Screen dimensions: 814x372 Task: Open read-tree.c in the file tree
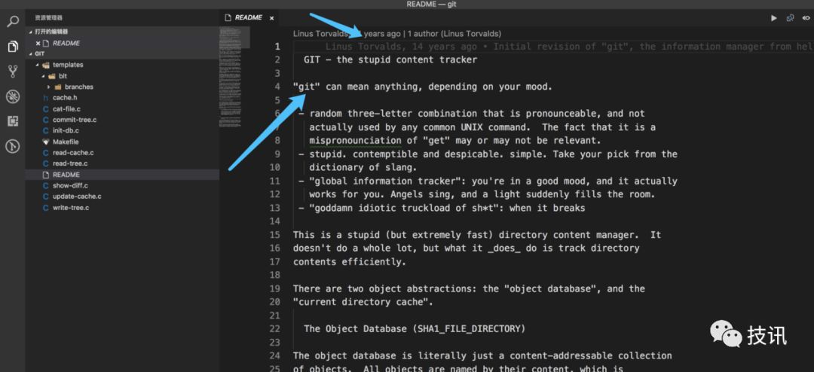point(69,163)
